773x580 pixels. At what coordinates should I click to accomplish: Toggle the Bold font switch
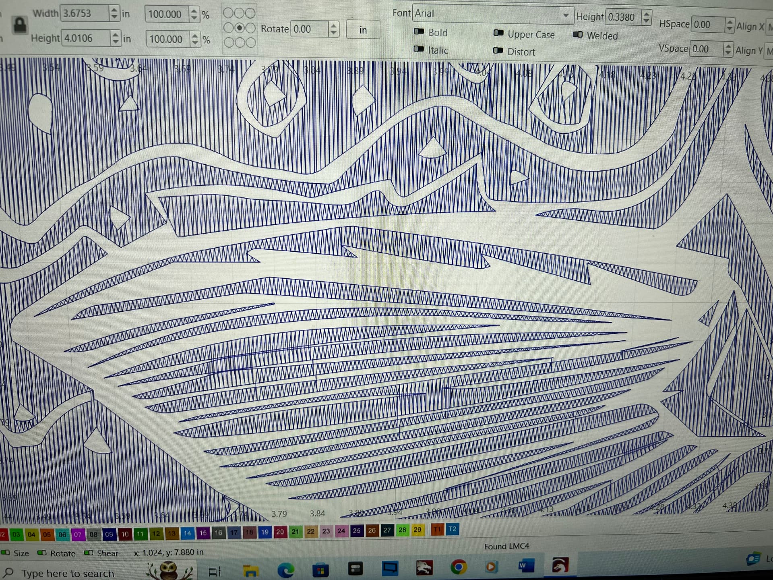(x=419, y=31)
